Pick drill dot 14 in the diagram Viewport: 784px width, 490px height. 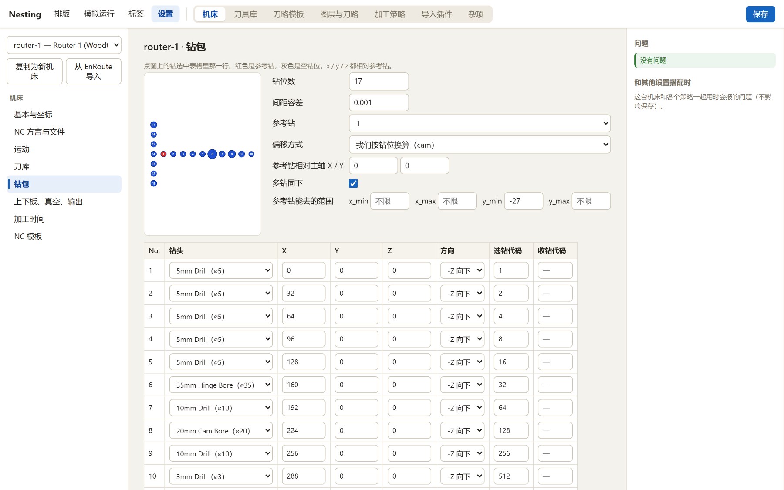[x=154, y=154]
